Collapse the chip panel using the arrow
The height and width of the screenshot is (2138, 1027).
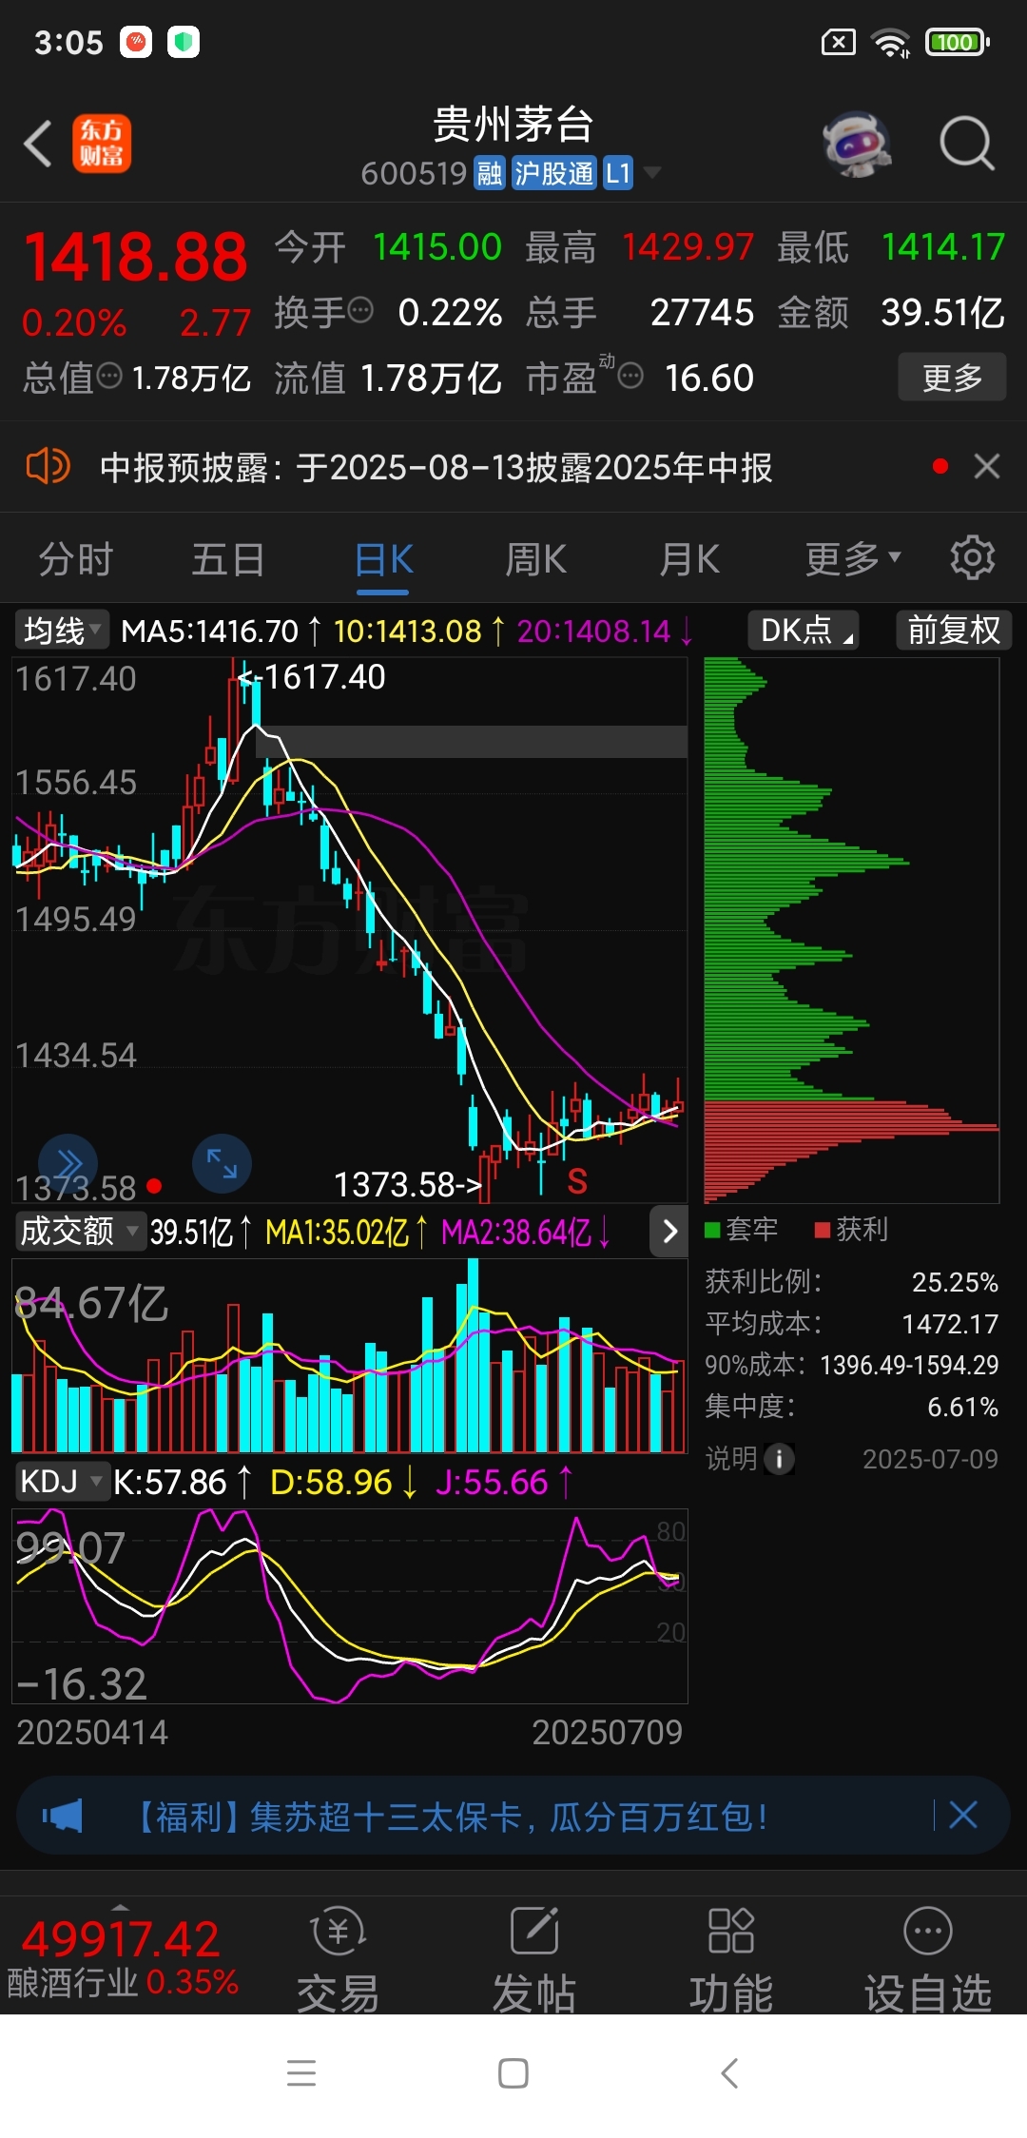669,1232
